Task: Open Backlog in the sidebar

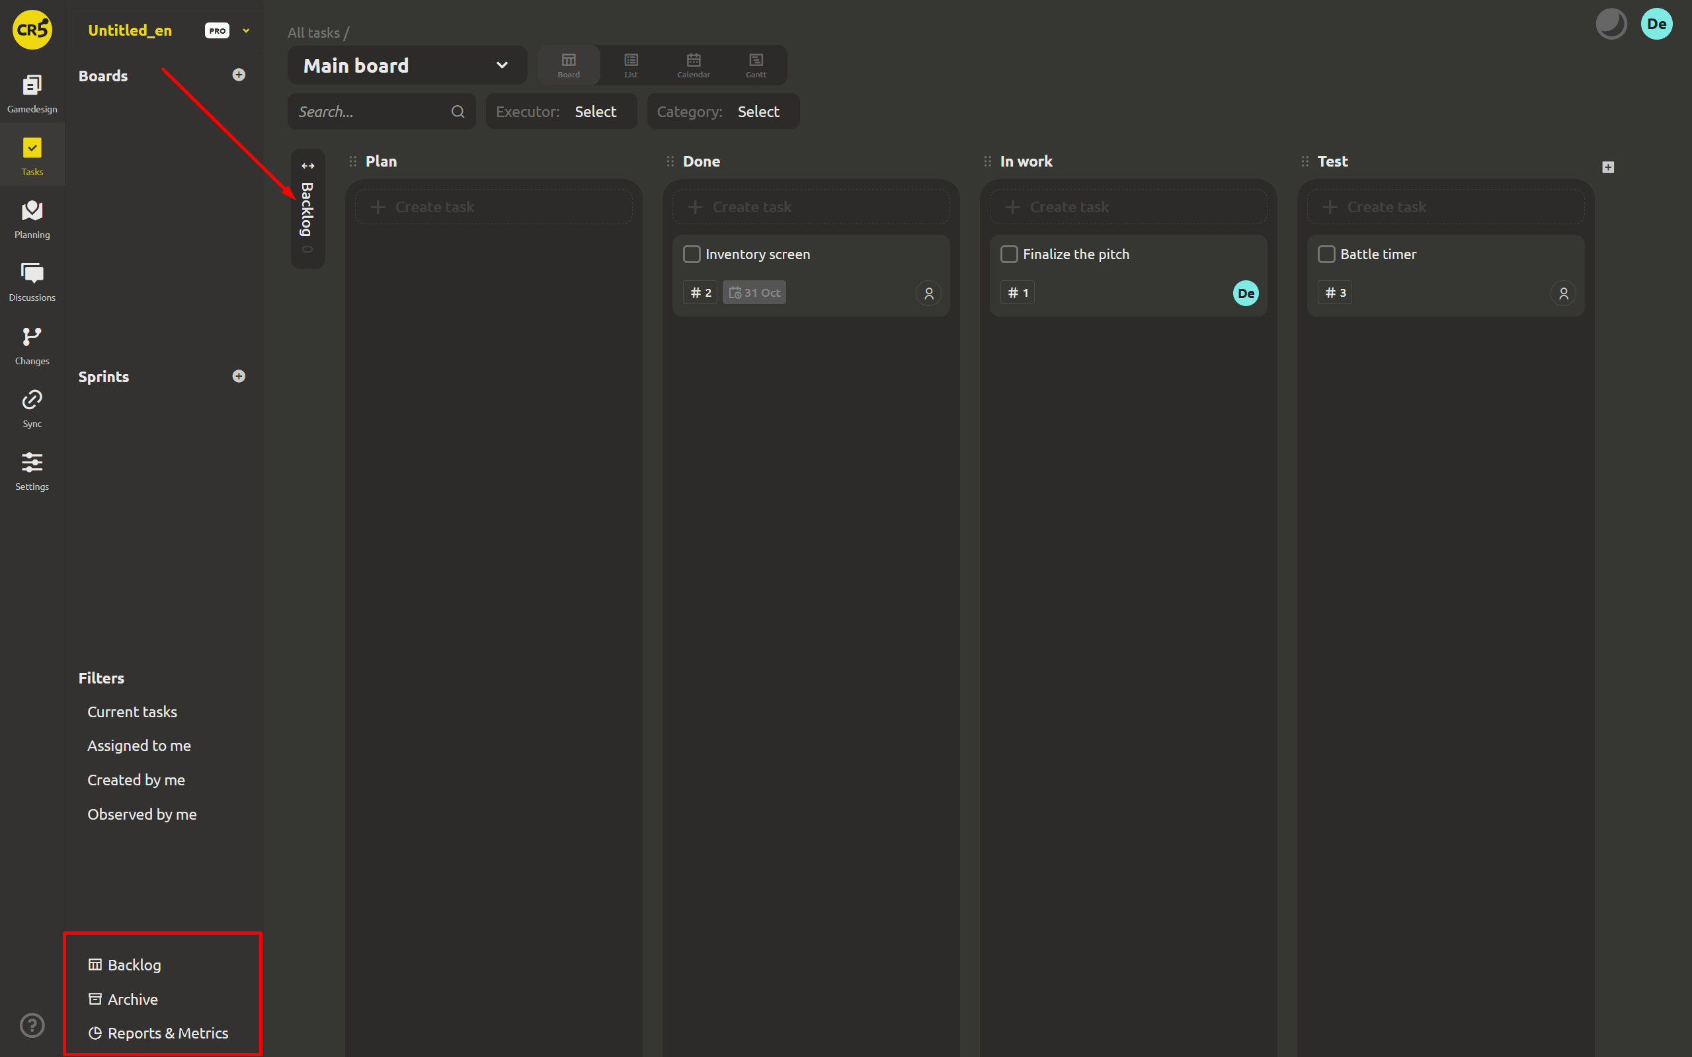Action: pos(124,964)
